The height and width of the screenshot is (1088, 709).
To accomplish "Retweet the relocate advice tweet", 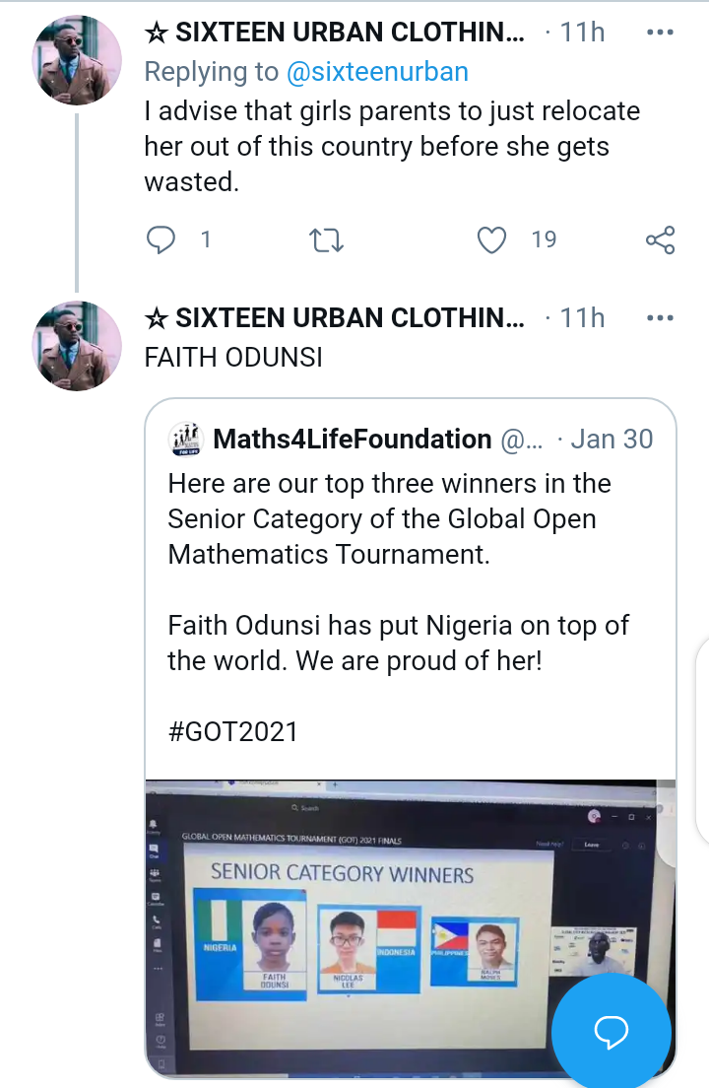I will (x=326, y=240).
